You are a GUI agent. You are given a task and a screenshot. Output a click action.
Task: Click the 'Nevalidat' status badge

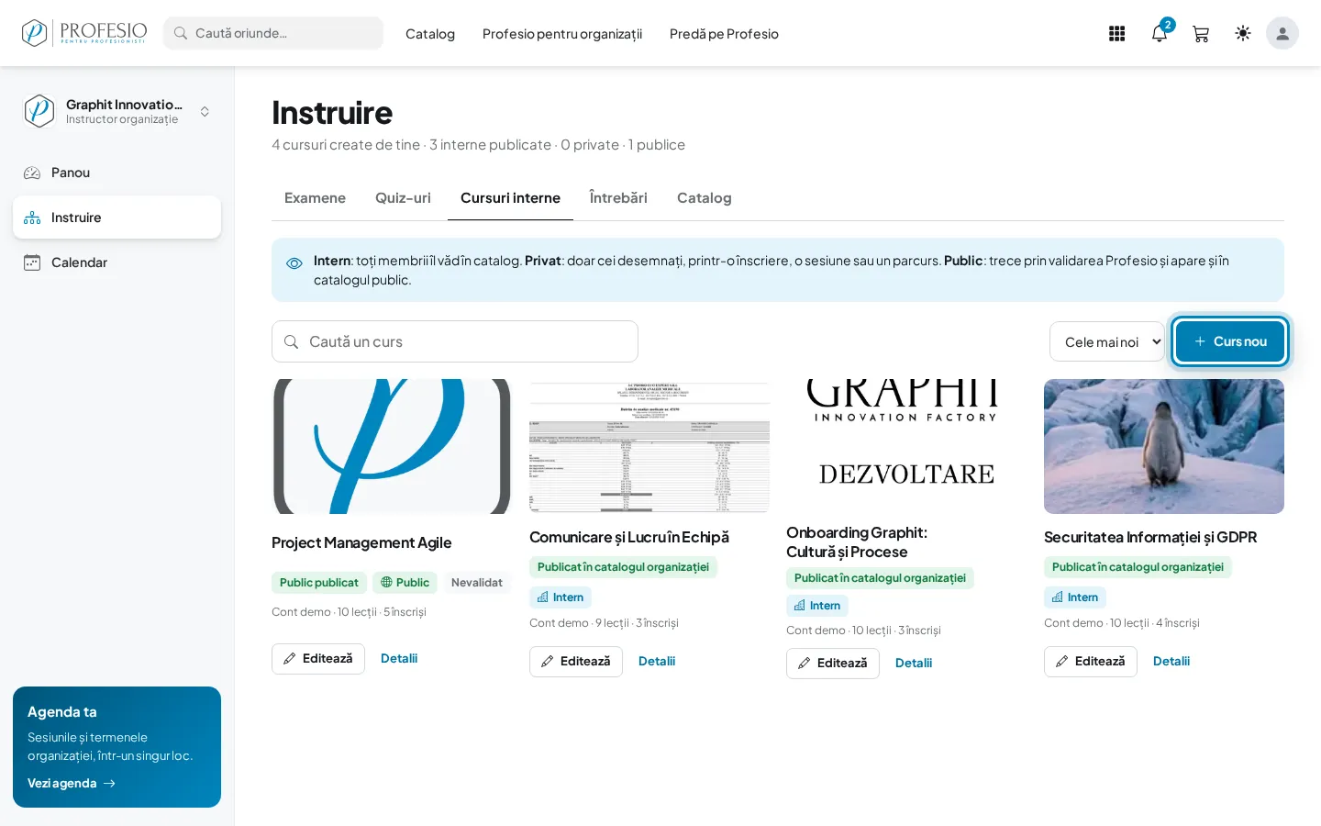point(477,583)
